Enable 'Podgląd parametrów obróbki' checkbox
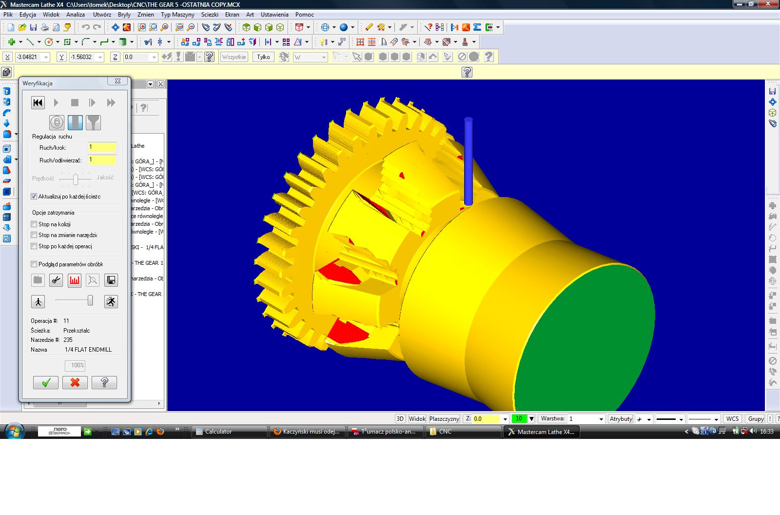Screen dimensions: 780x515 (34, 264)
